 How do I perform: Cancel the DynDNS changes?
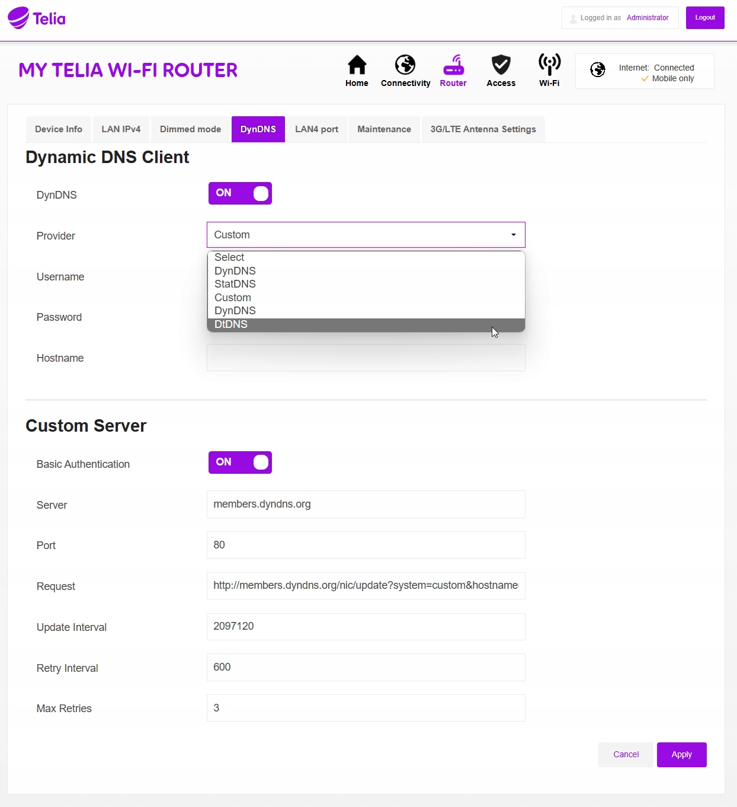[x=626, y=755]
